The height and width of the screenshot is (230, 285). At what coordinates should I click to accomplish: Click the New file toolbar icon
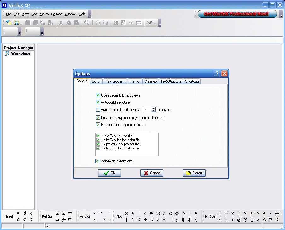[x=9, y=23]
